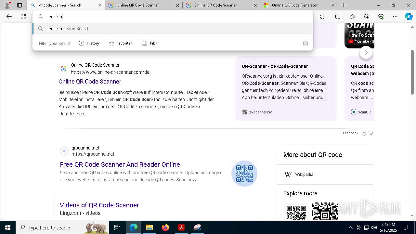Open the Online QR Code Scanner result title

(90, 82)
